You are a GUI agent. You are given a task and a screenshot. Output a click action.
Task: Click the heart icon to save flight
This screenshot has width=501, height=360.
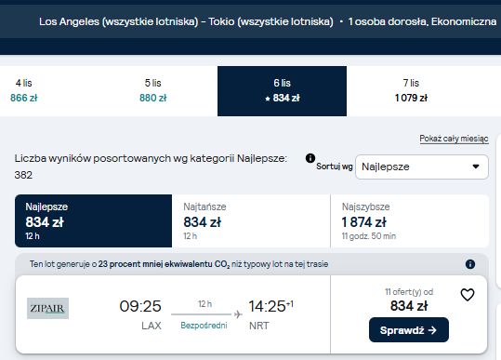point(468,295)
